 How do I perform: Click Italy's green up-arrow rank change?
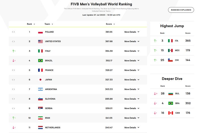point(13,51)
